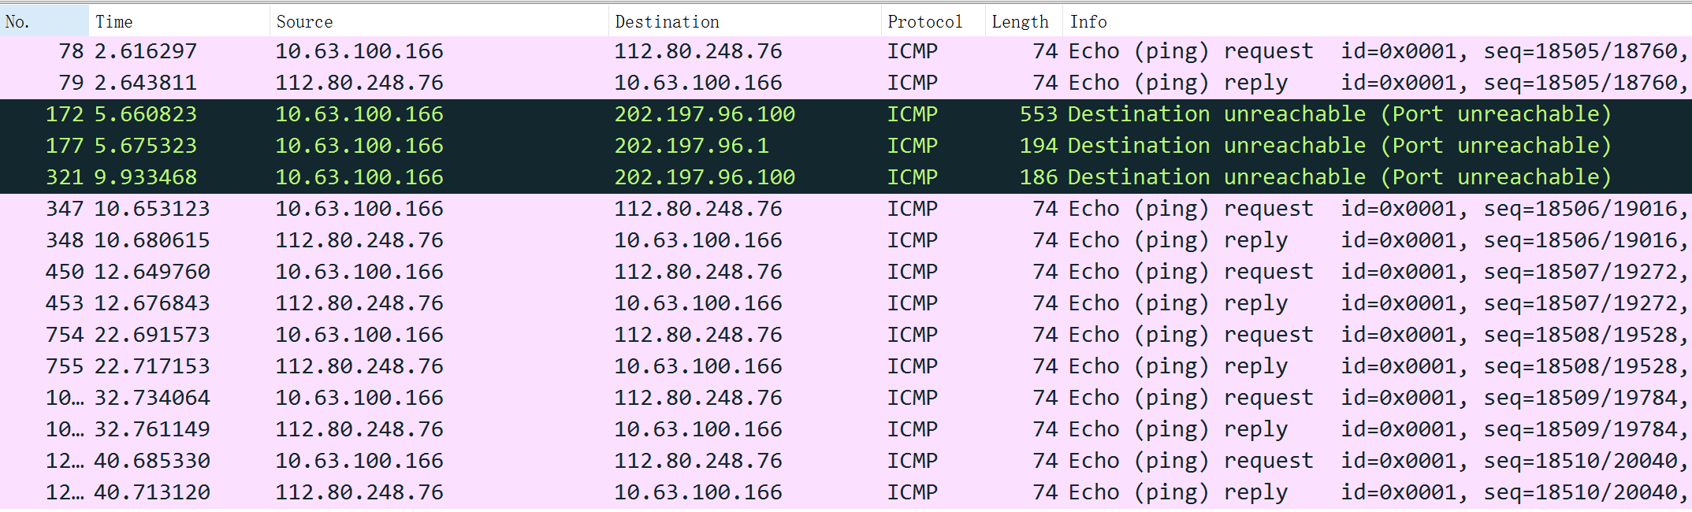Sort by the Protocol column header

coord(934,21)
